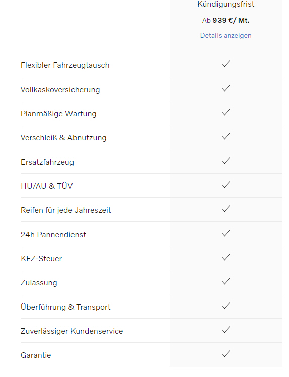
Task: Click the Zuverlässiger Kundenservice checkmark
Action: 226,330
